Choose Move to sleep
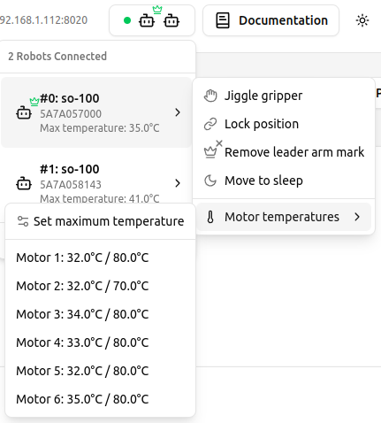Viewport: 381px width, 423px height. coord(284,181)
